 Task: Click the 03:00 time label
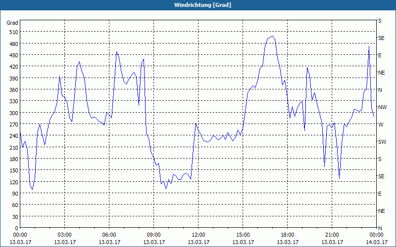64,235
